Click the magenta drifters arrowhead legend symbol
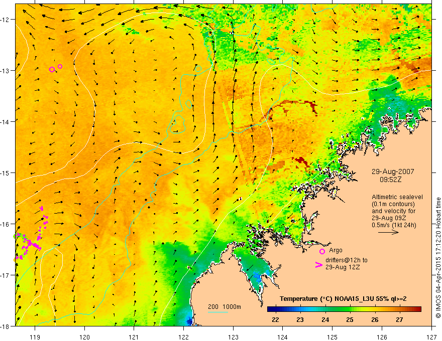 tap(318, 265)
